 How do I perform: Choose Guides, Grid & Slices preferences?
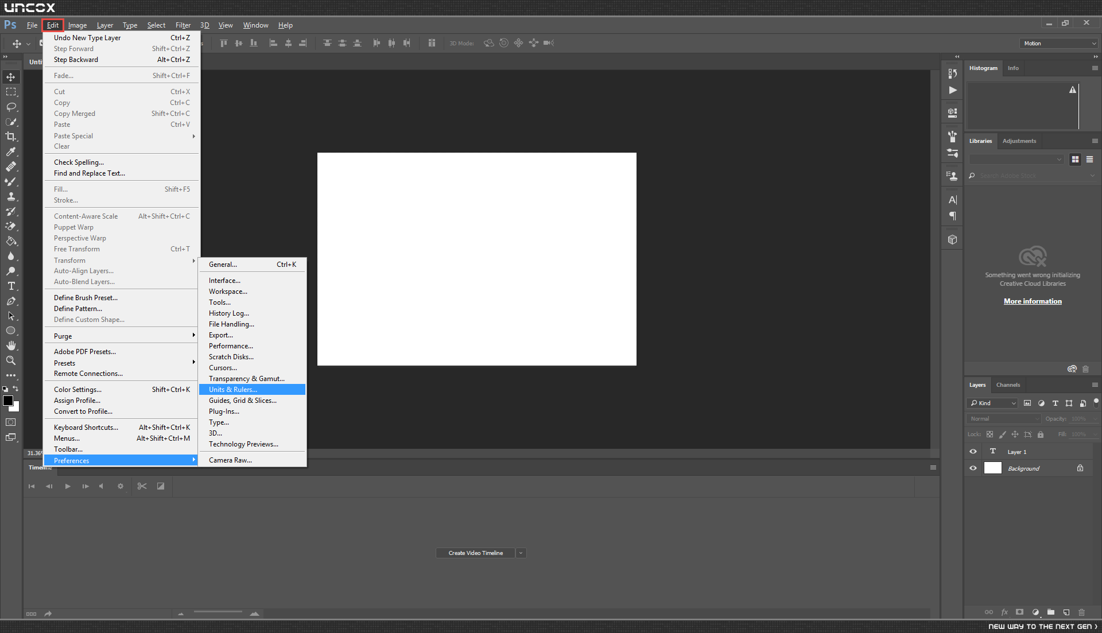[252, 401]
